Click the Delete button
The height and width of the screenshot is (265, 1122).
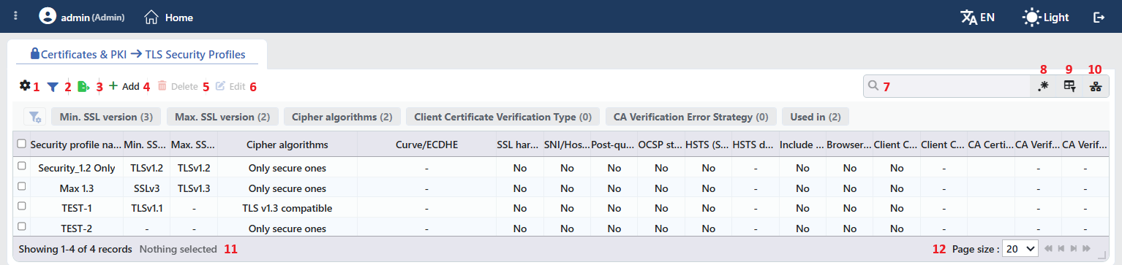click(178, 86)
